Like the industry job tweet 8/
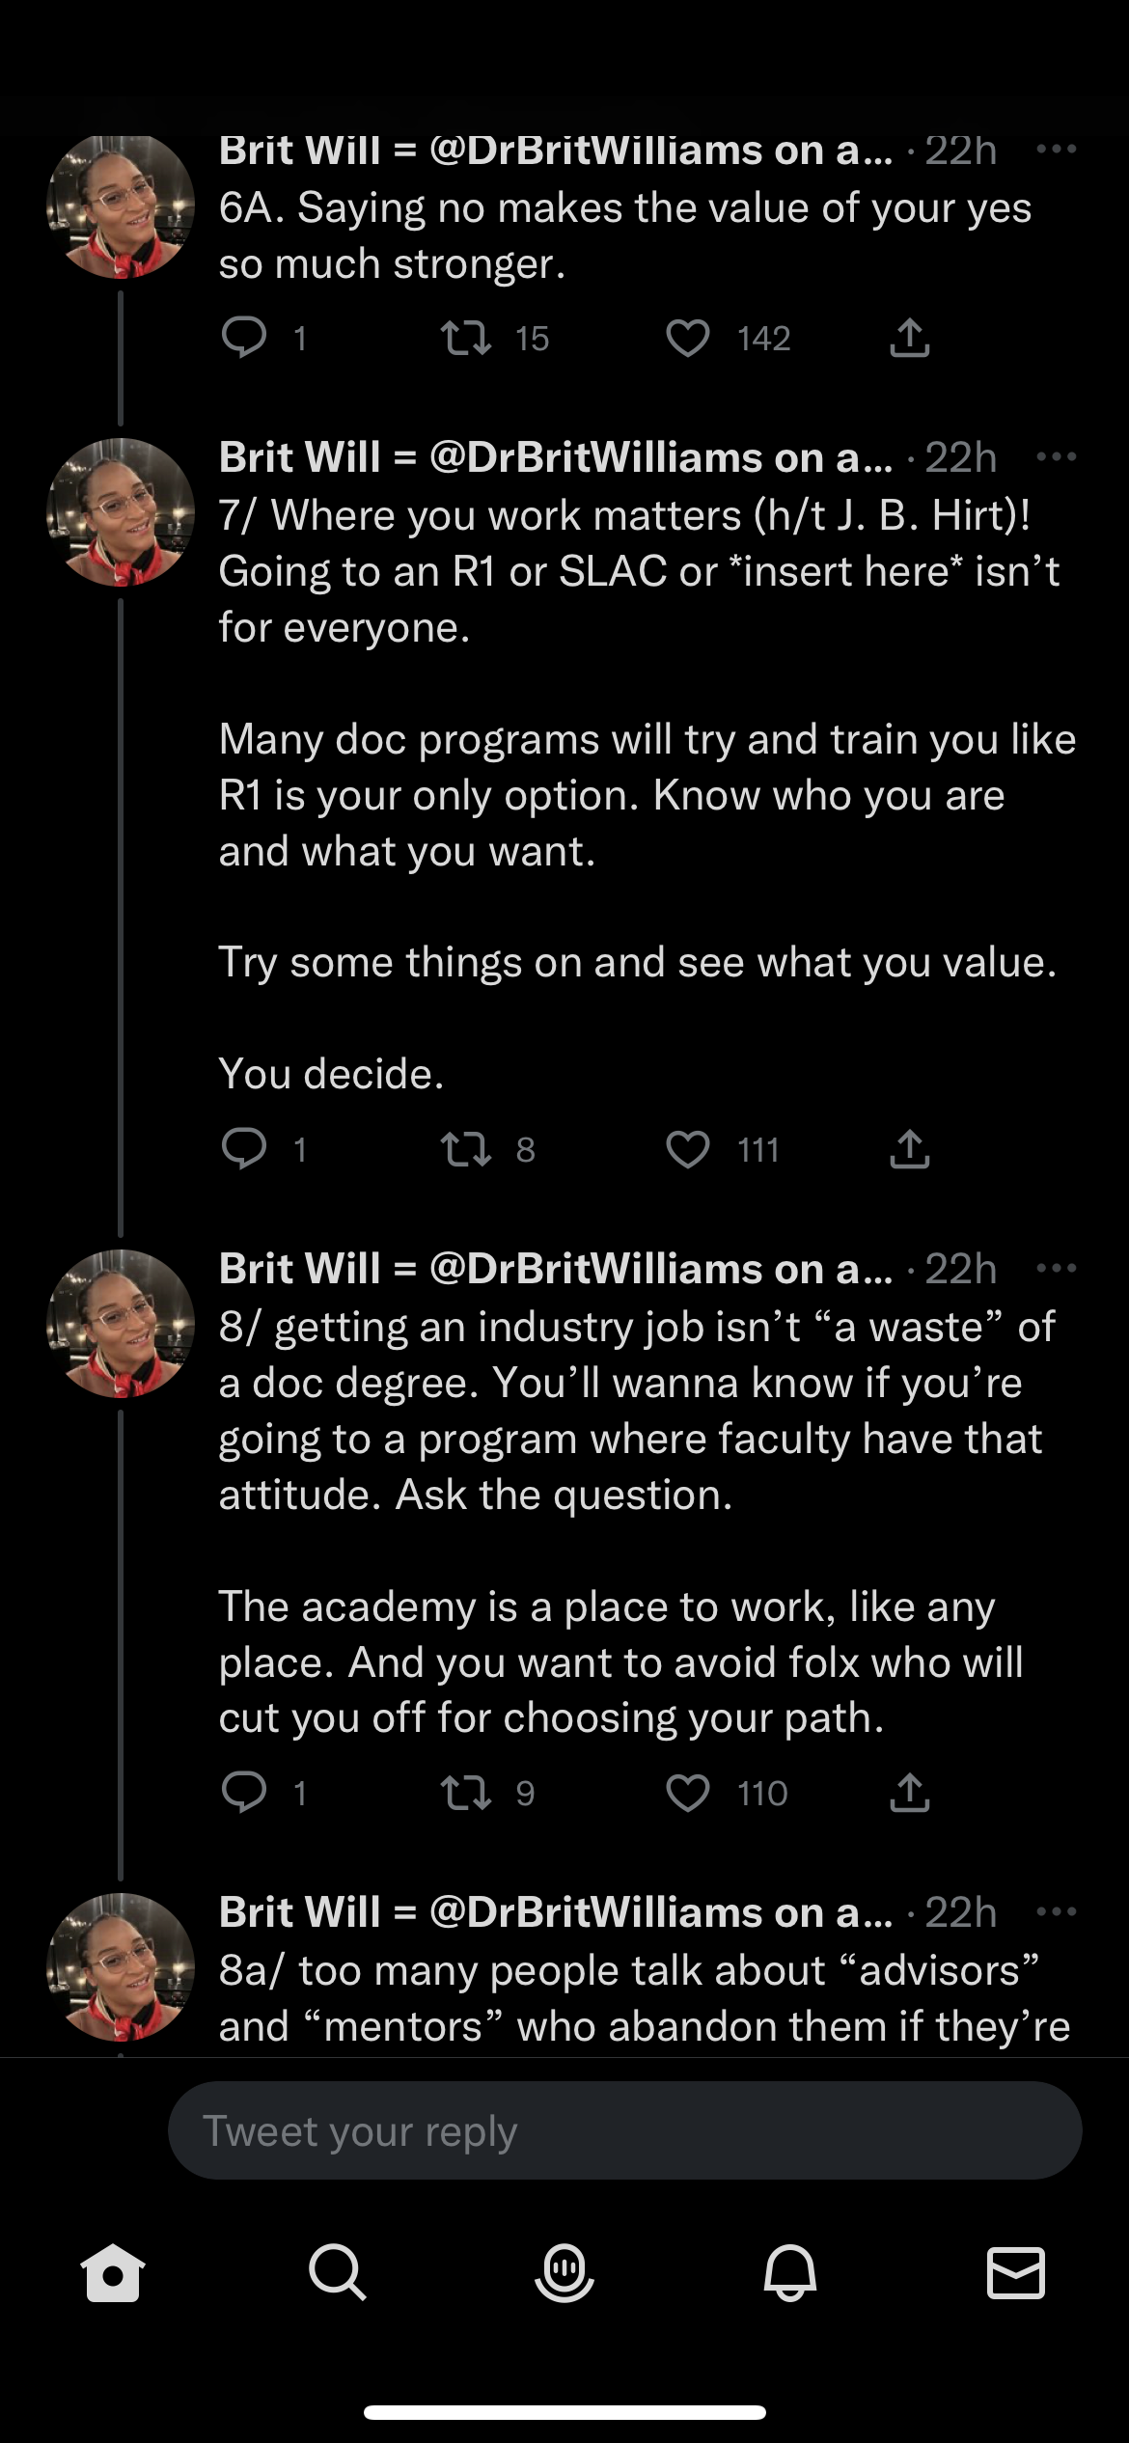1129x2443 pixels. 687,1793
